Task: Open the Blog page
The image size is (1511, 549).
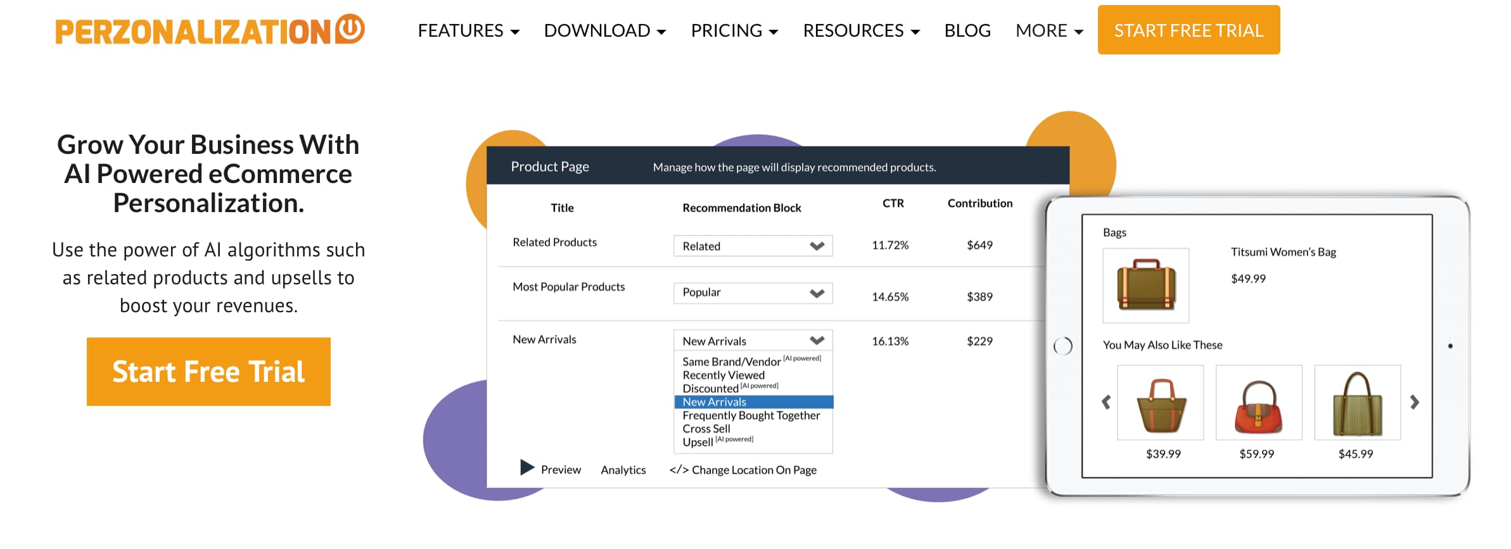Action: coord(967,30)
